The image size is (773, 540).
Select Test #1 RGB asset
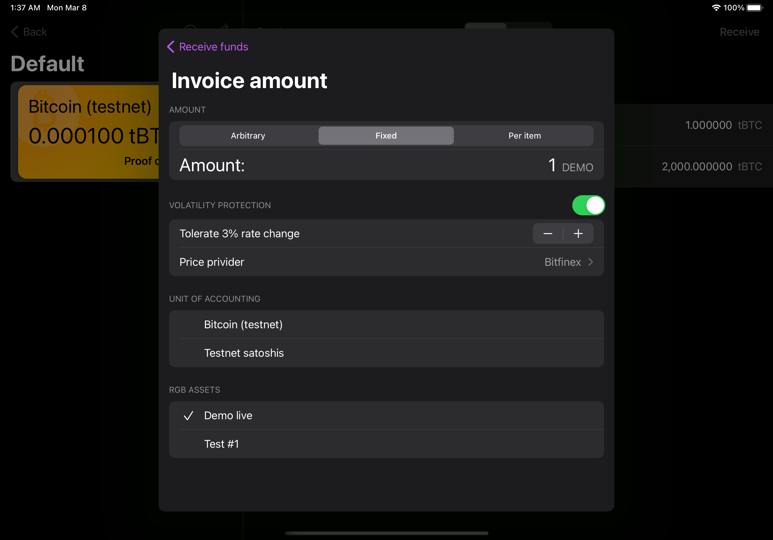[x=386, y=444]
